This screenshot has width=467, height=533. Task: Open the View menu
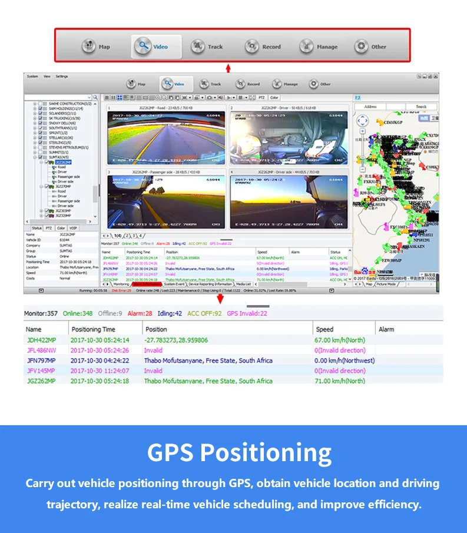tap(47, 76)
